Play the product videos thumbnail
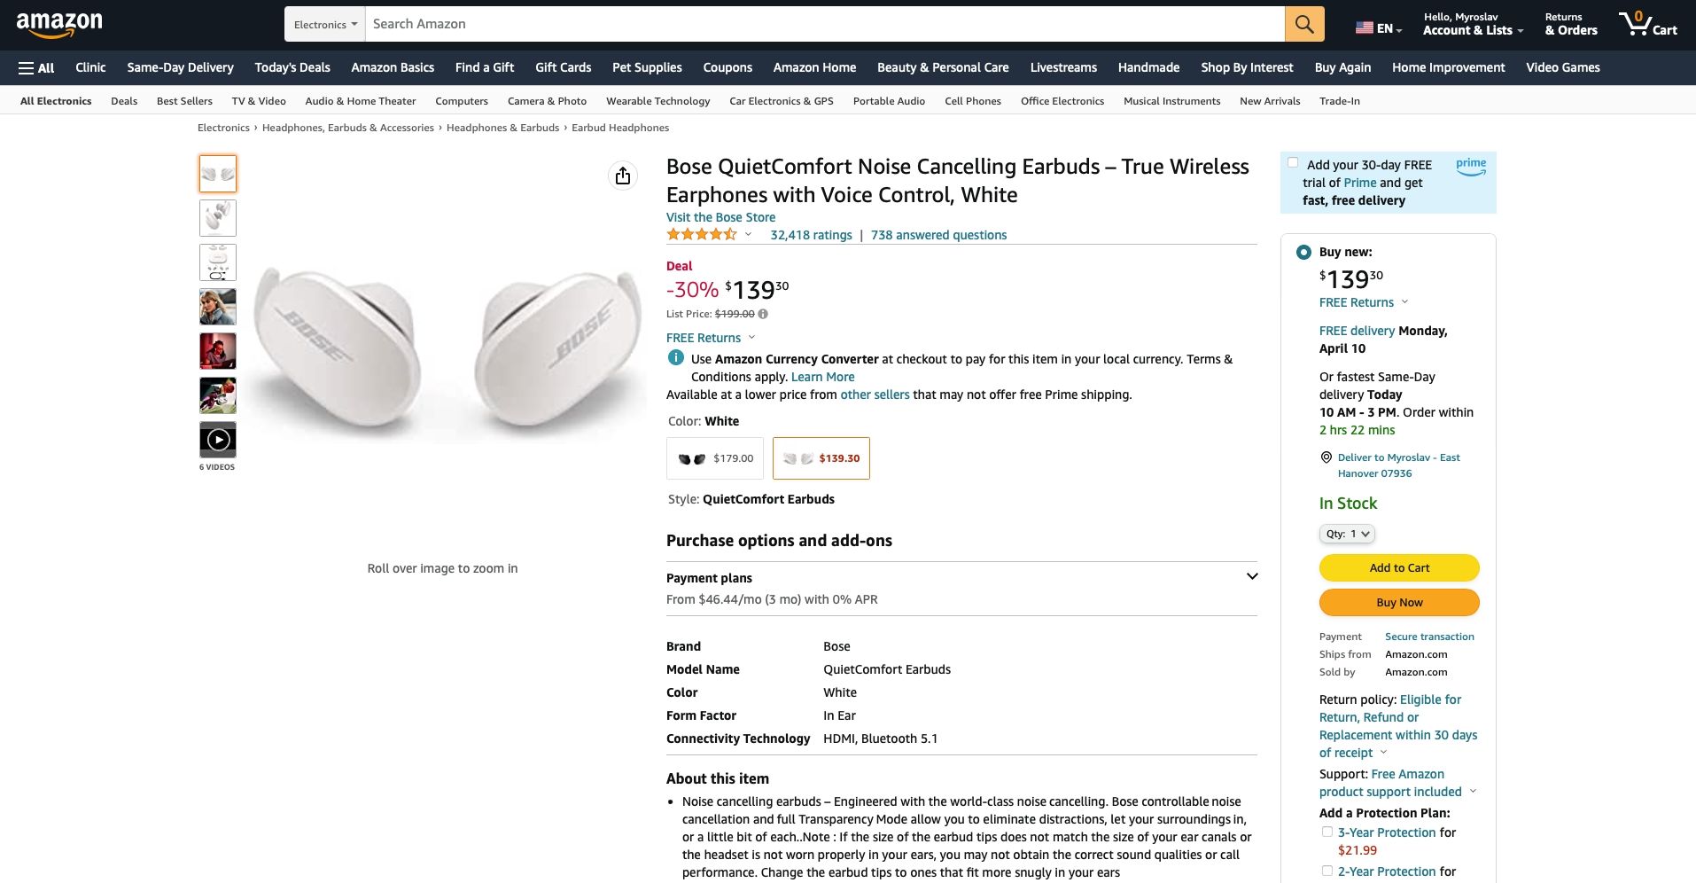The width and height of the screenshot is (1696, 883). 218,440
